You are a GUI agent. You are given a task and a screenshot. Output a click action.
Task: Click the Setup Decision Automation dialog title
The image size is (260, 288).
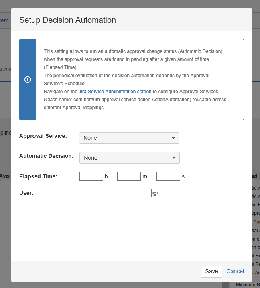[67, 20]
